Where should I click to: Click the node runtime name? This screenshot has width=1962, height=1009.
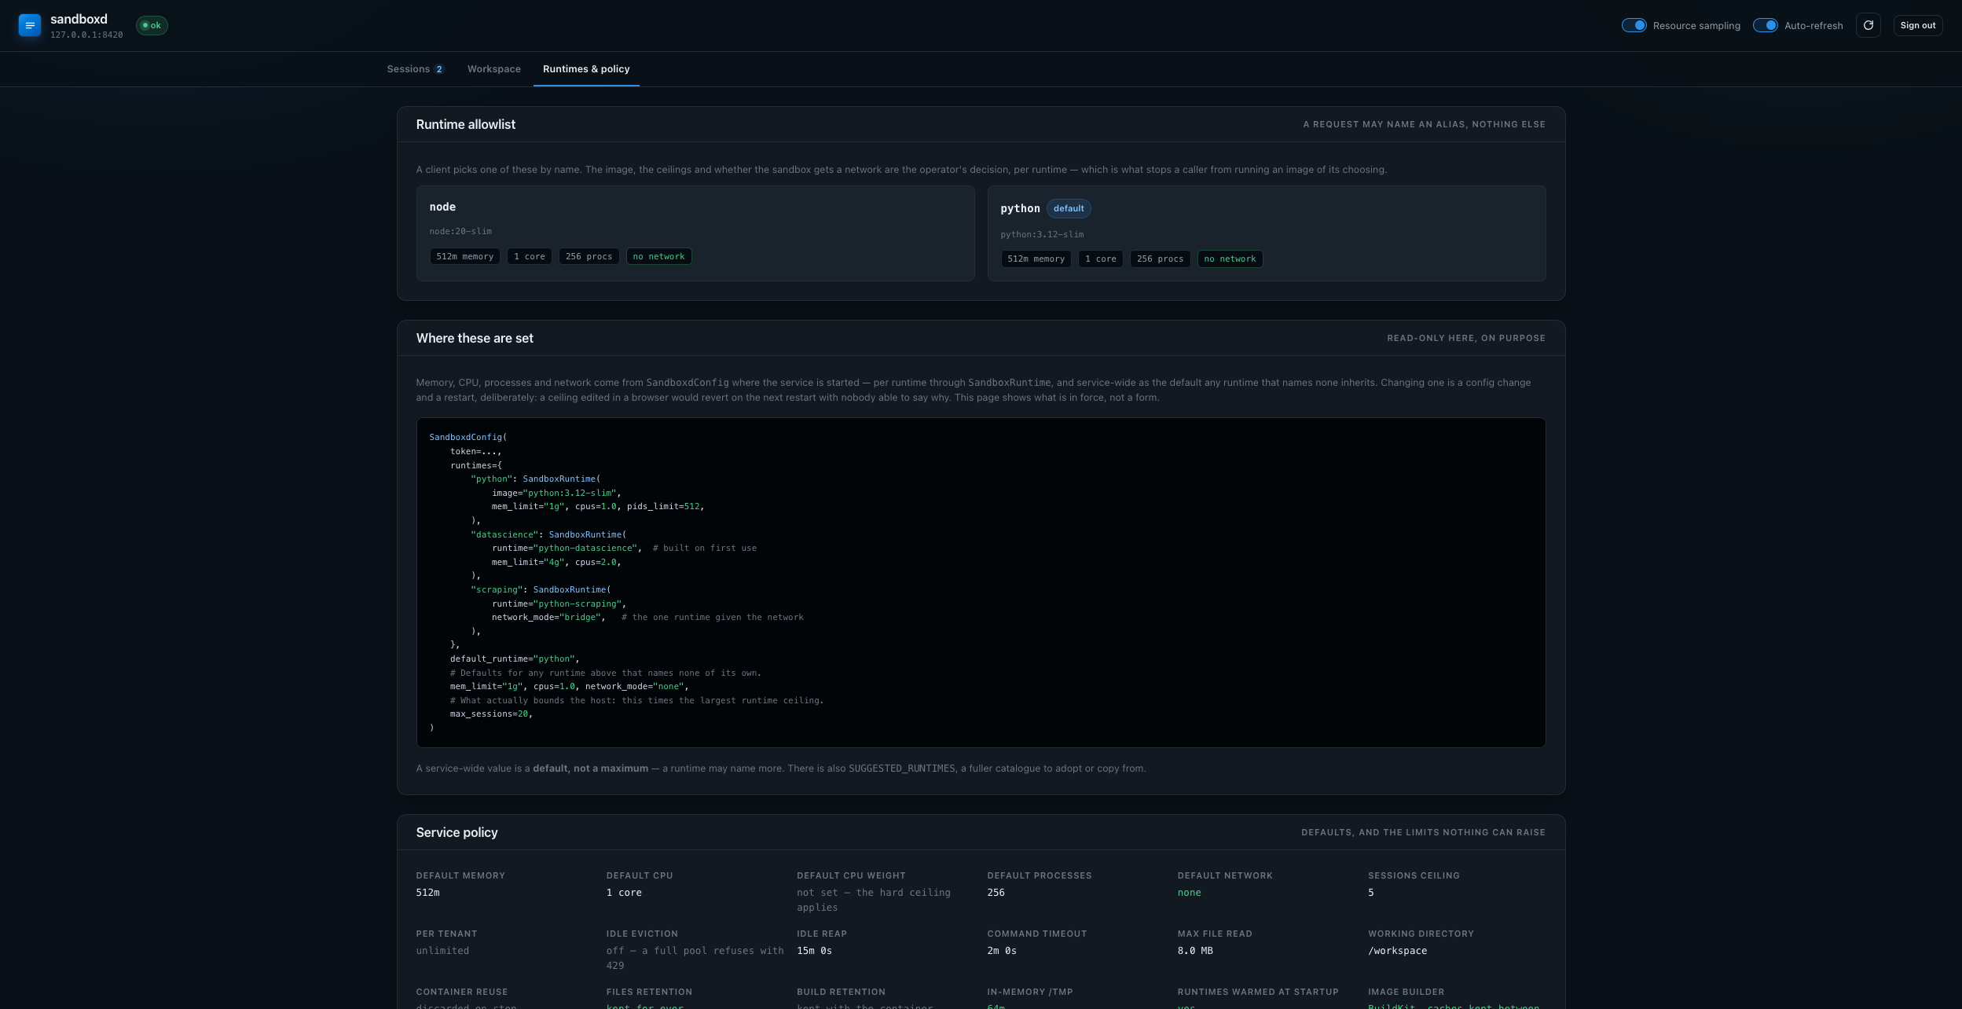pyautogui.click(x=442, y=207)
